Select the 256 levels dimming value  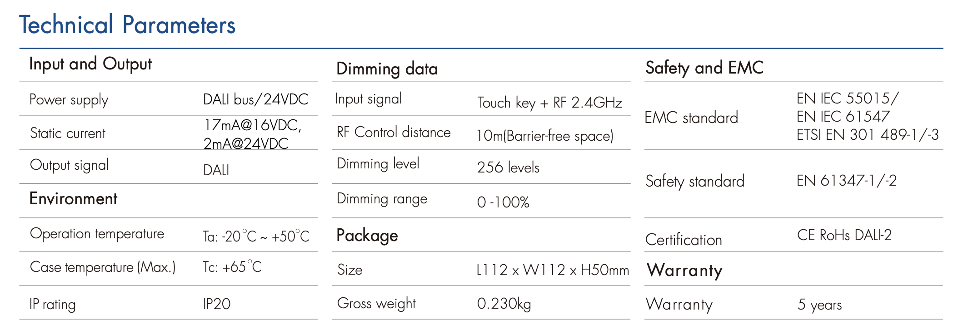[x=508, y=167]
